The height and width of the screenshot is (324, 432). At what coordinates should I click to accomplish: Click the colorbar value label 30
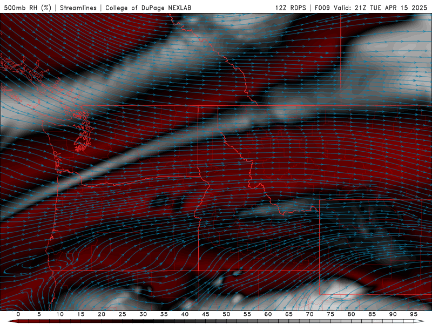click(143, 314)
